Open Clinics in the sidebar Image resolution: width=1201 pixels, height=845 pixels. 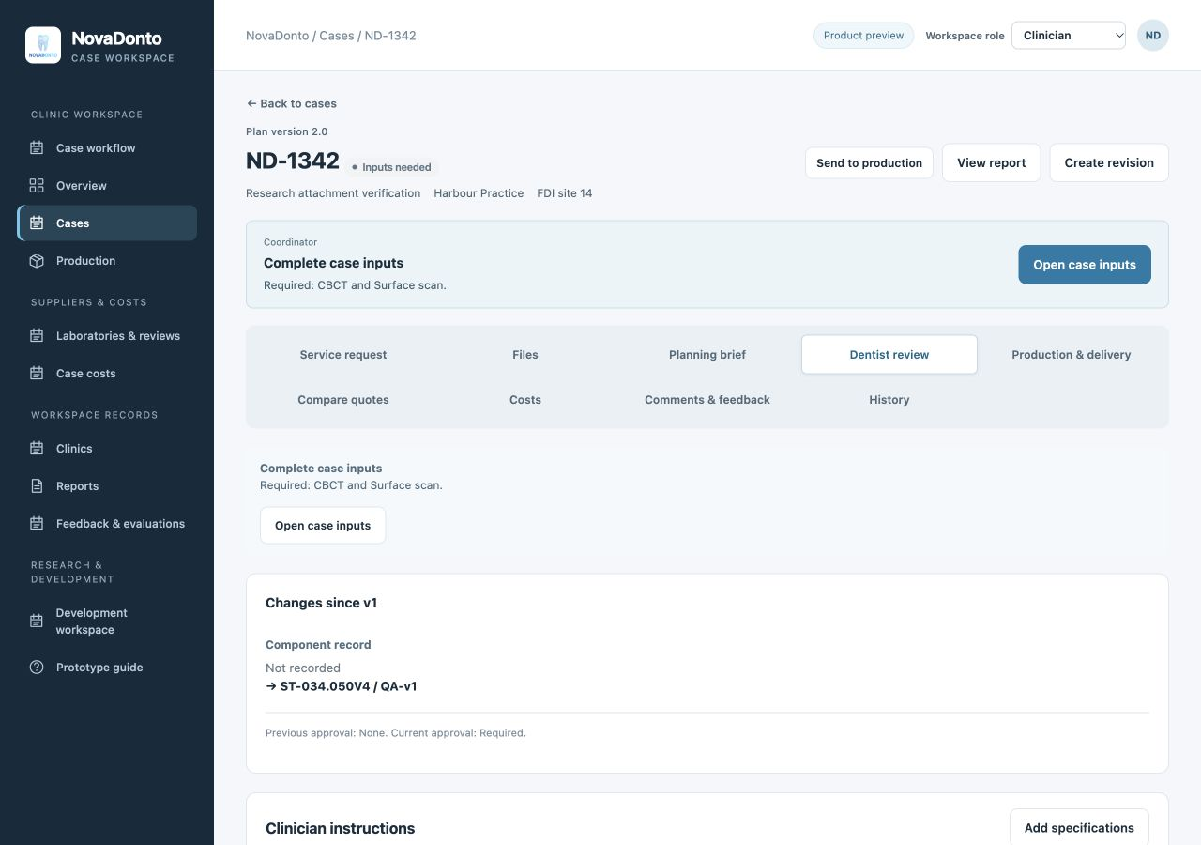click(107, 448)
